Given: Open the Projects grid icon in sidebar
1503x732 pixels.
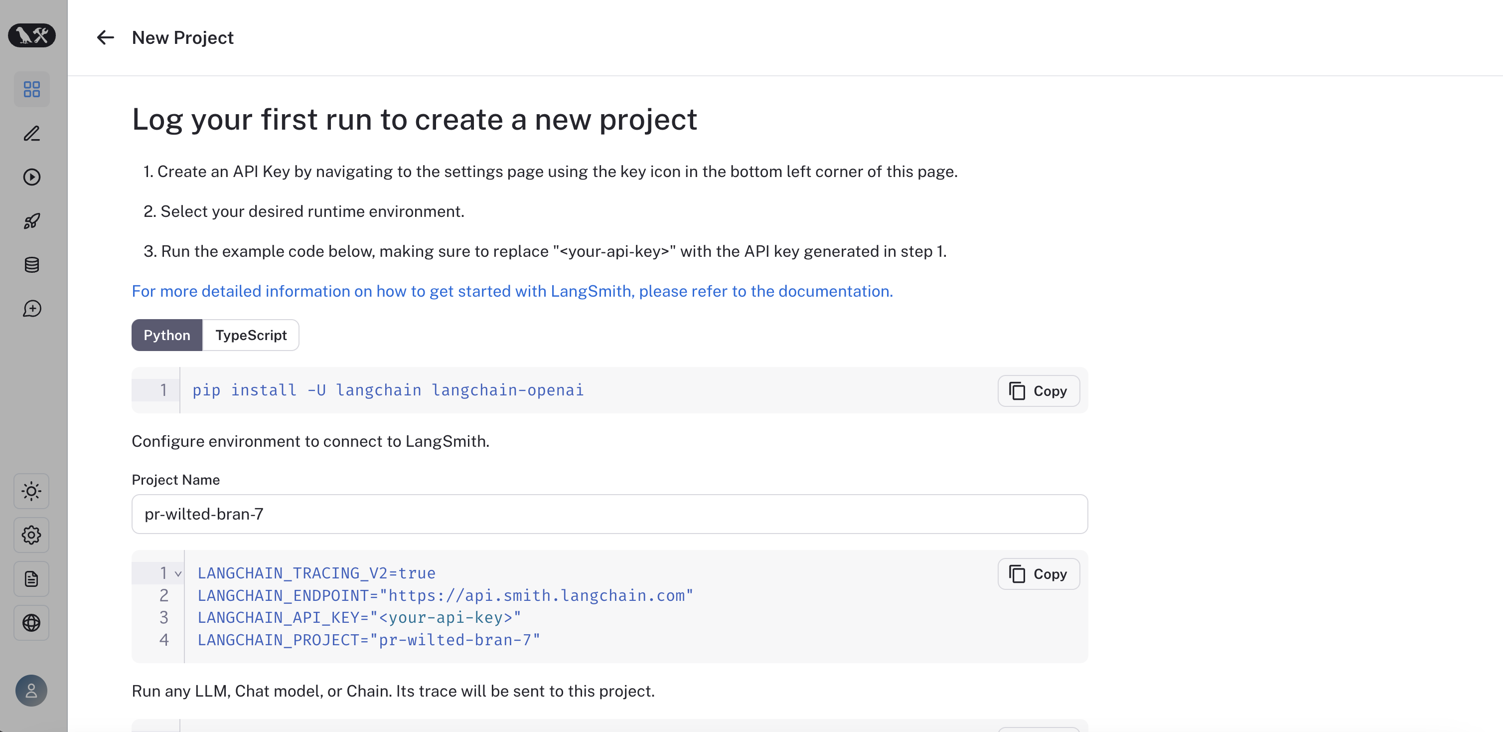Looking at the screenshot, I should (32, 89).
